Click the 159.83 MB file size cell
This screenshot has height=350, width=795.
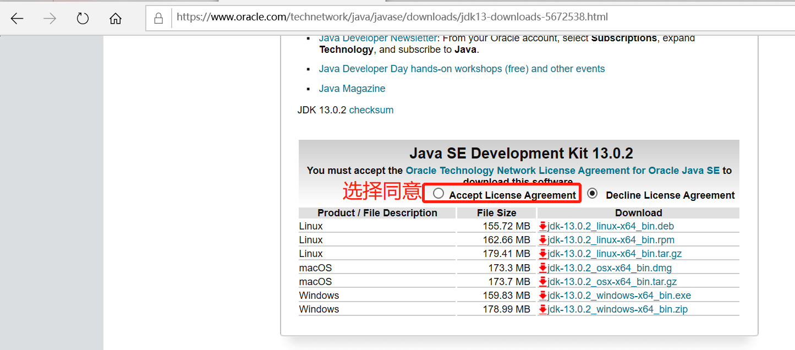click(496, 296)
